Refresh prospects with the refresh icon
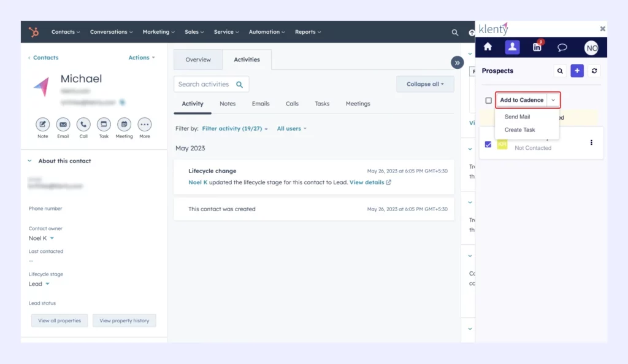Viewport: 628px width, 364px height. [x=594, y=71]
